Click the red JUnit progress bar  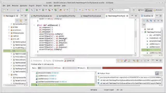(x=132, y=68)
